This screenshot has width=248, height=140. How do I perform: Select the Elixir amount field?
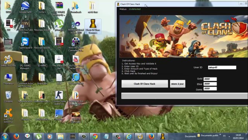(210, 84)
